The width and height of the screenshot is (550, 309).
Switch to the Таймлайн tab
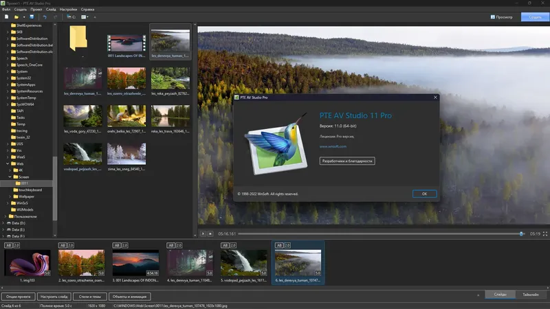click(x=530, y=295)
